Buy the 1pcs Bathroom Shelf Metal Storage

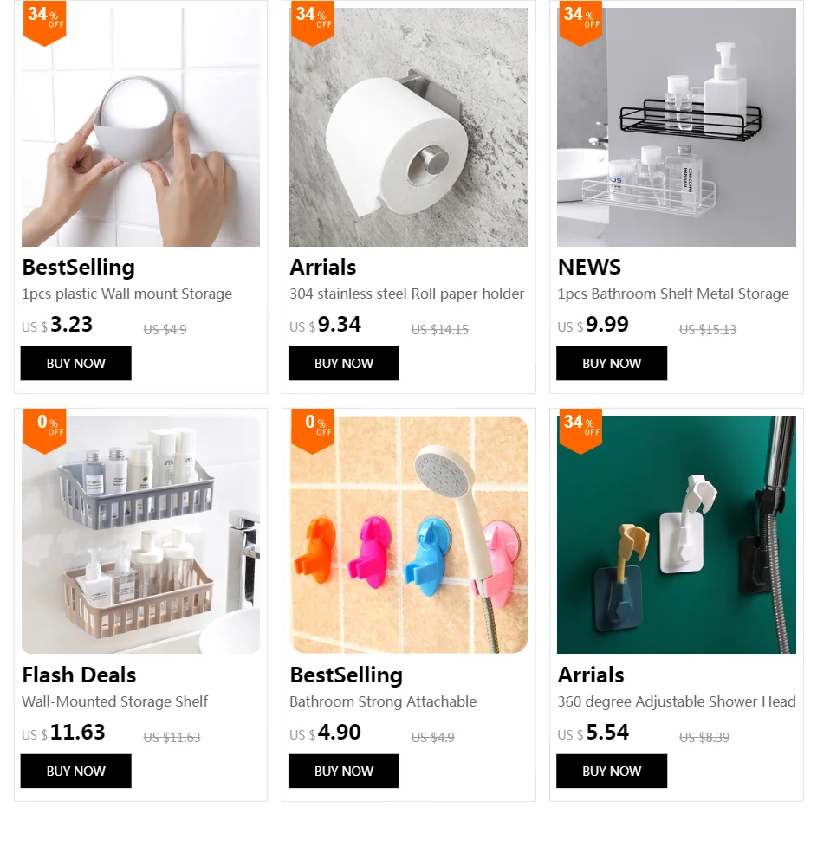612,364
